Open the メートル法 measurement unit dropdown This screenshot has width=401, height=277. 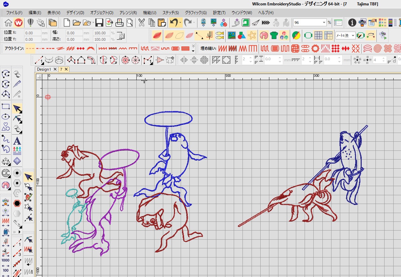point(353,36)
